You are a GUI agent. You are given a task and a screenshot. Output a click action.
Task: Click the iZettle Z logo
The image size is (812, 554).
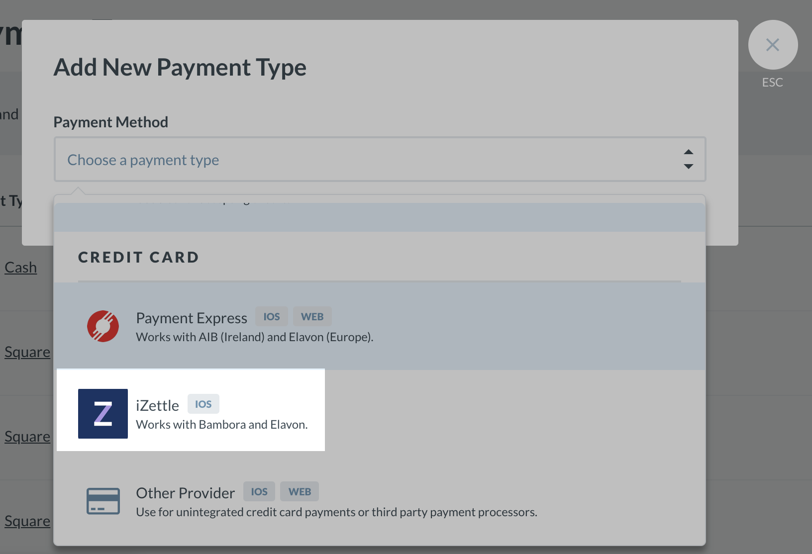(x=103, y=414)
